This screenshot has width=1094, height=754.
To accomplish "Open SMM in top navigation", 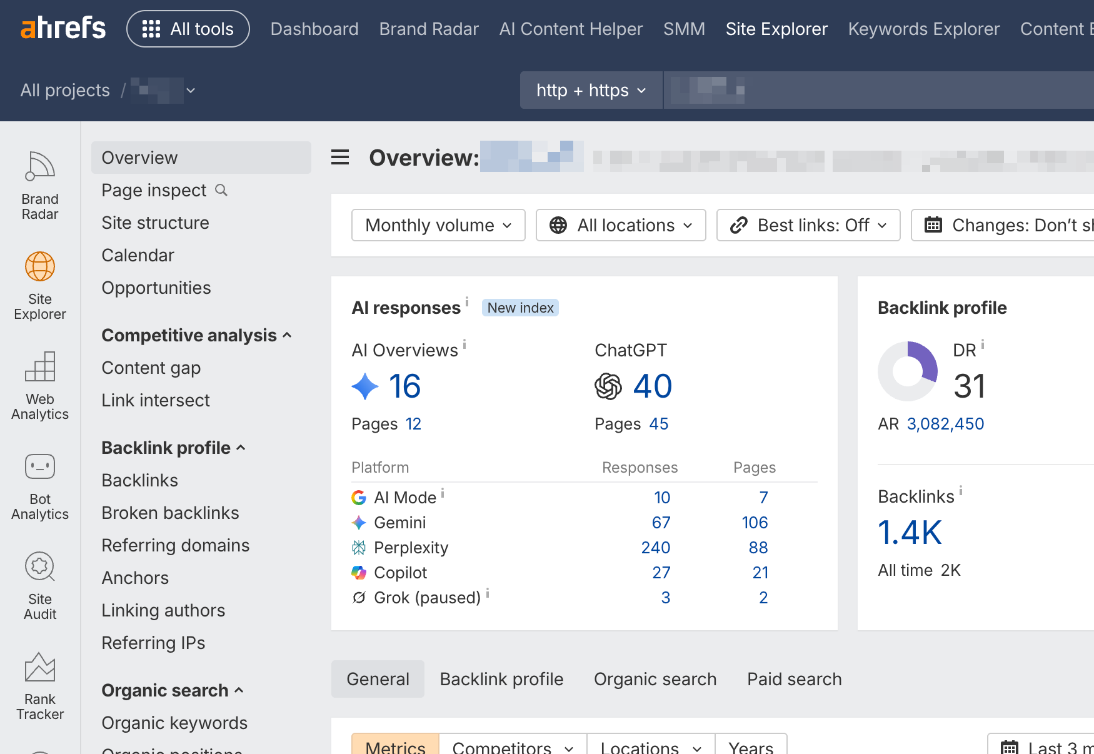I will click(684, 29).
